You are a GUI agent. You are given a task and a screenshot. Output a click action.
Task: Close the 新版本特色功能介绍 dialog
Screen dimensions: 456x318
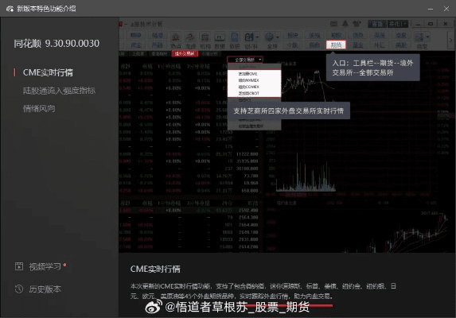coord(446,9)
